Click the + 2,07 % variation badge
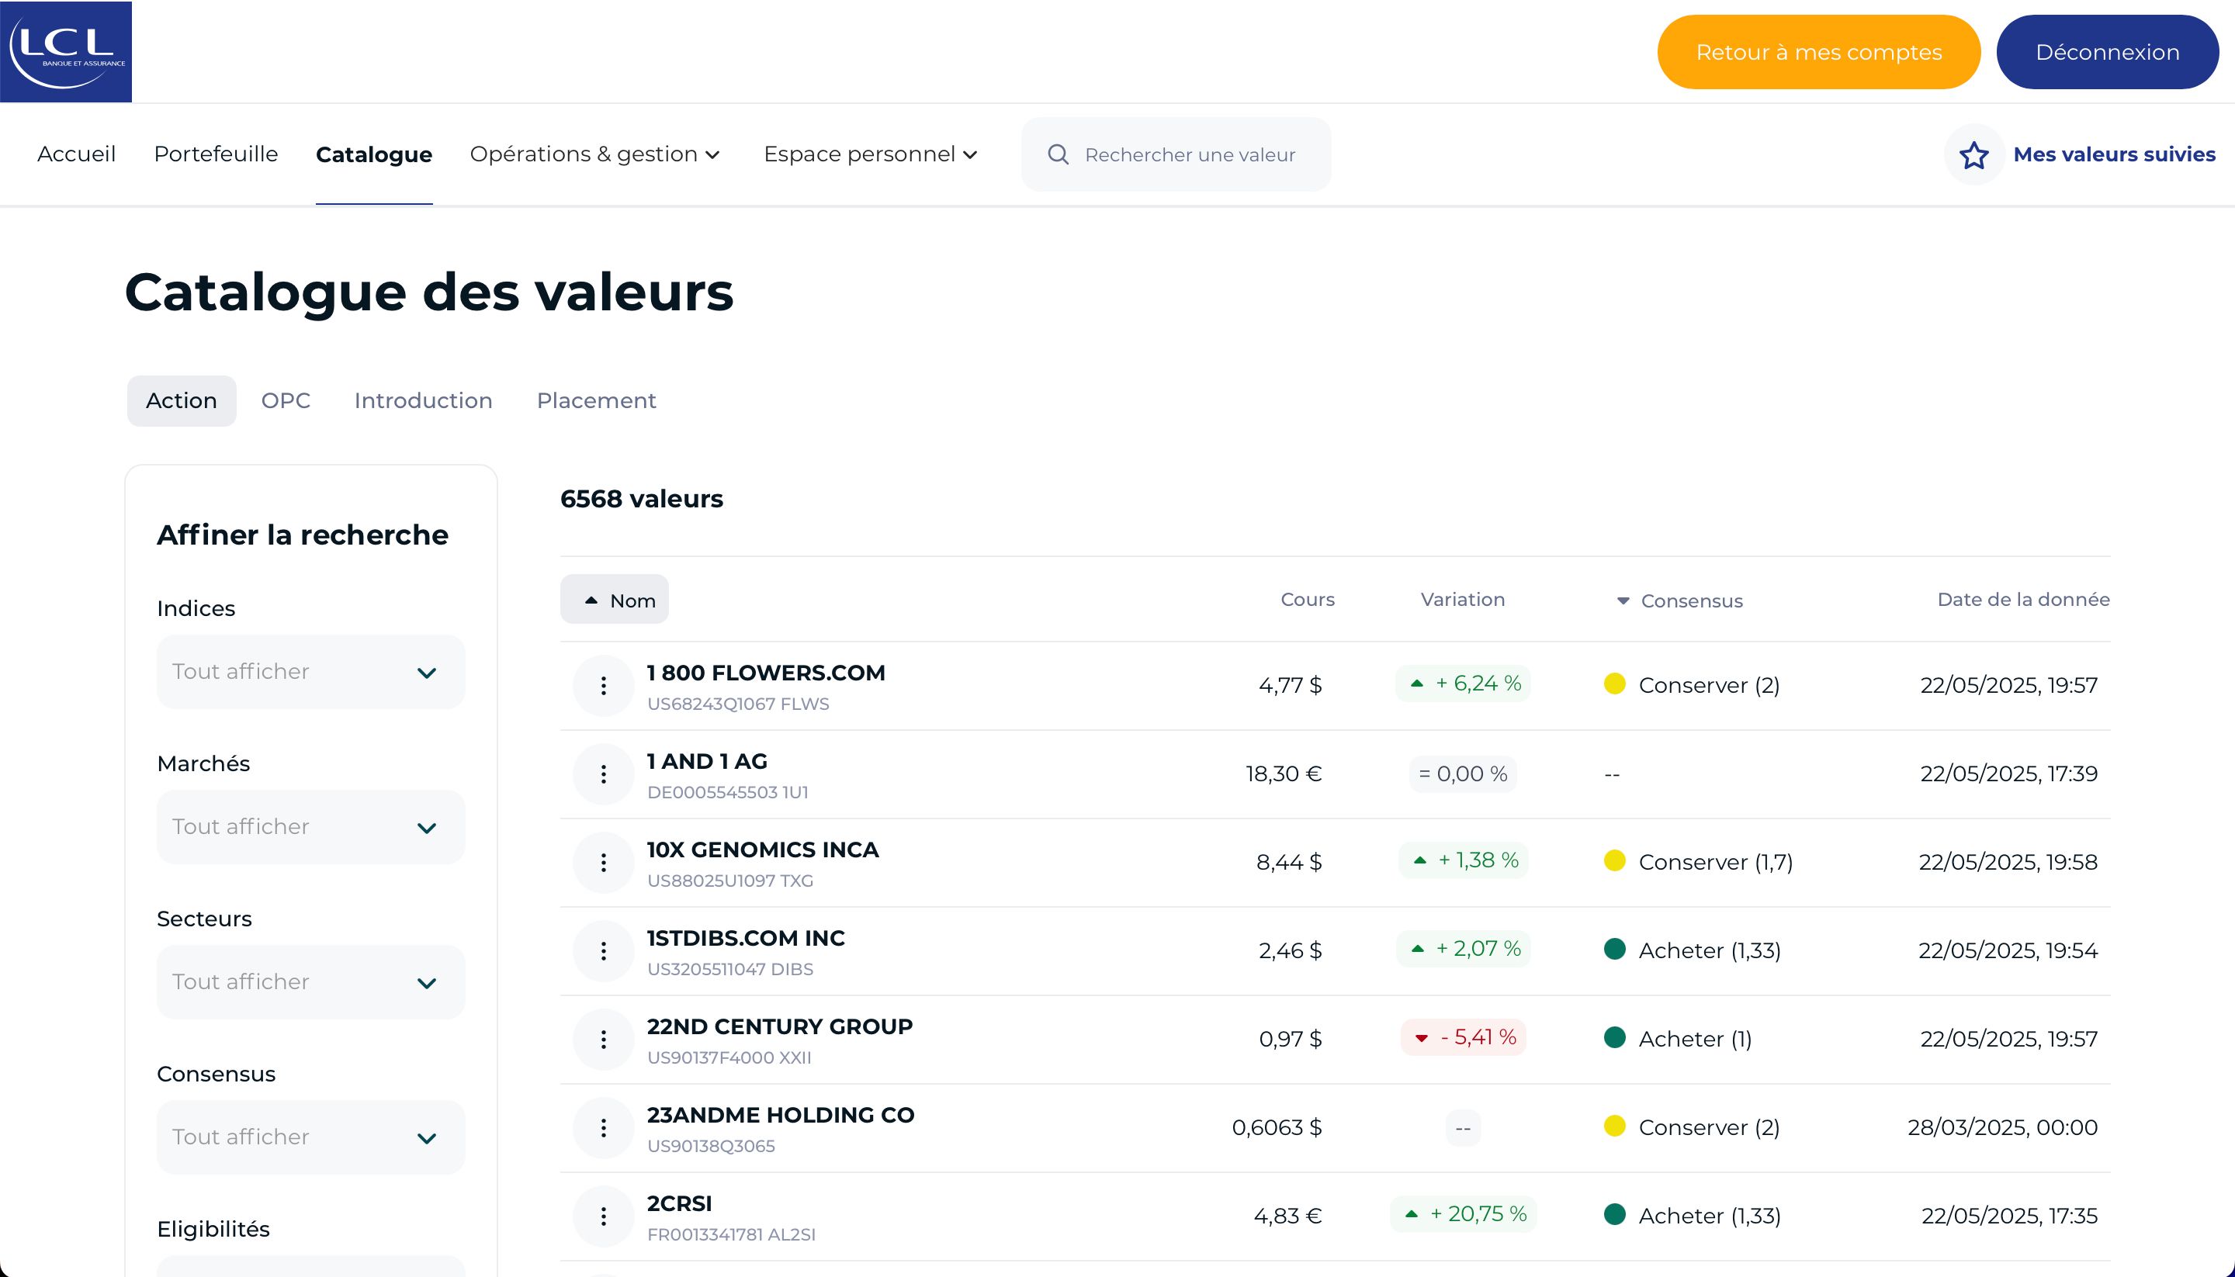Image resolution: width=2235 pixels, height=1277 pixels. pyautogui.click(x=1463, y=949)
